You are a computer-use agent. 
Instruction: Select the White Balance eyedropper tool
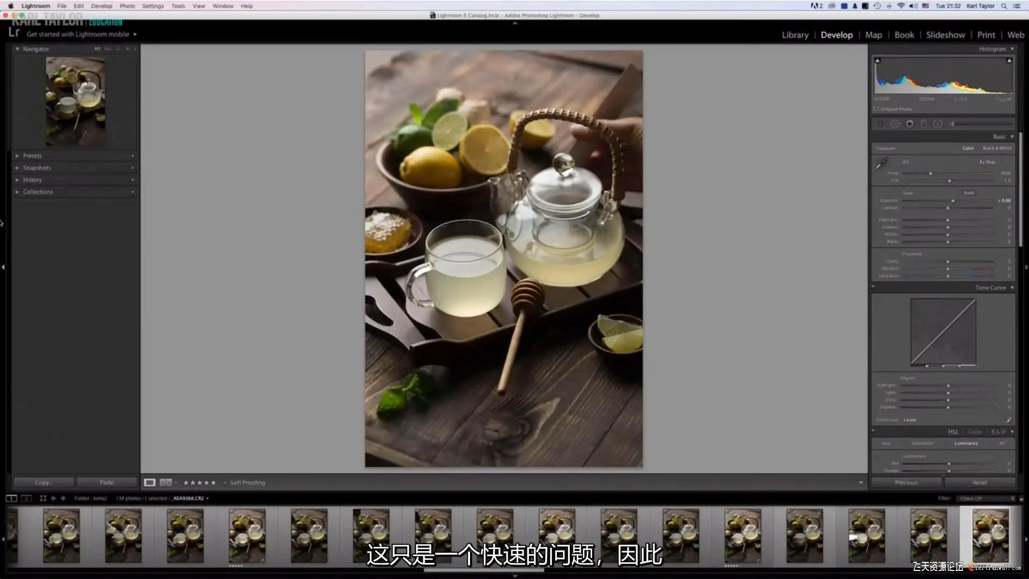point(882,163)
